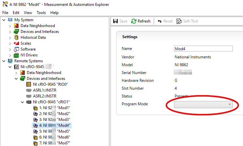Click Devices and Interfaces icon under My System
The width and height of the screenshot is (243, 146).
click(x=16, y=32)
